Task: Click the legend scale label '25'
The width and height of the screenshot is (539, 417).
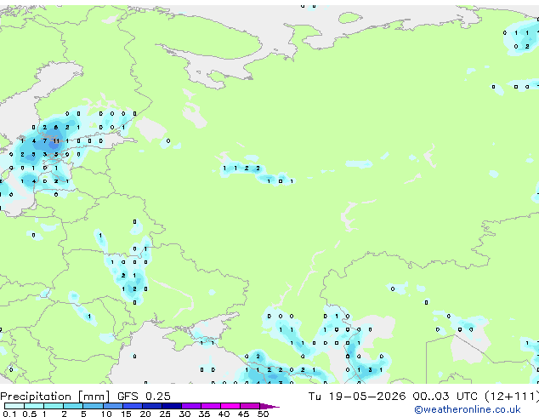Action: [x=165, y=414]
